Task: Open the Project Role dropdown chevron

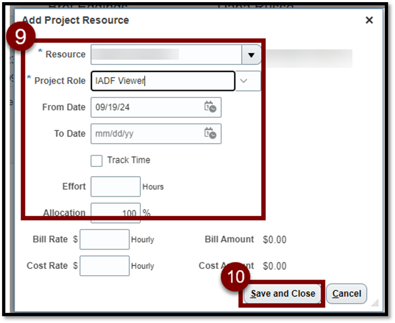Action: pos(244,81)
